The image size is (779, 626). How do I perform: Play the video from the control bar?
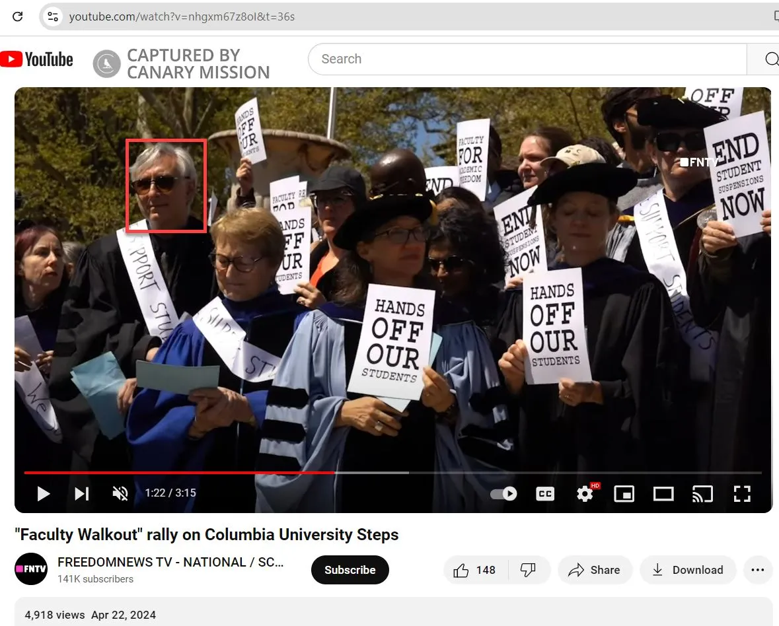[x=44, y=493]
